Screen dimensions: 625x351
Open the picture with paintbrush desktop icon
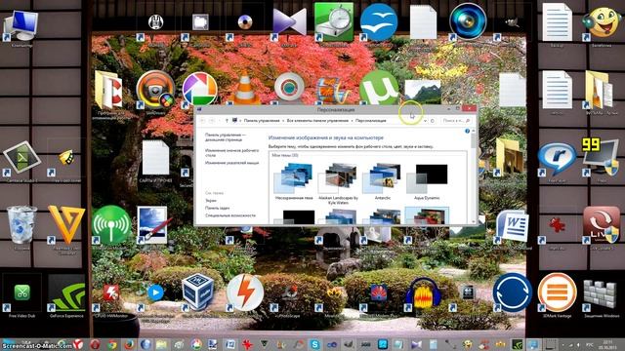tap(153, 225)
